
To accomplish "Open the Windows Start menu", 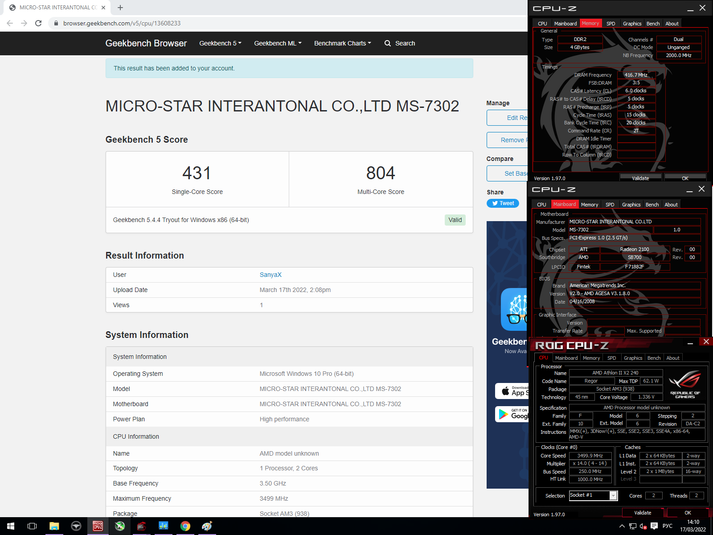I will [x=11, y=526].
